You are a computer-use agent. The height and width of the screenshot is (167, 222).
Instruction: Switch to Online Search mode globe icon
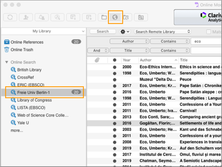[x=115, y=17]
